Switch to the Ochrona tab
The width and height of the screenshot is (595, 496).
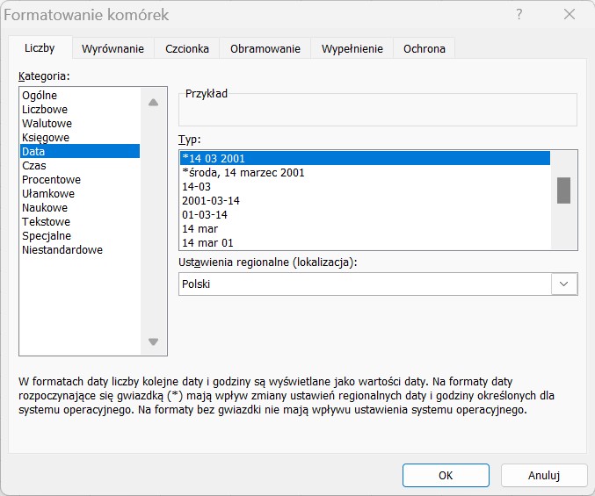click(424, 48)
